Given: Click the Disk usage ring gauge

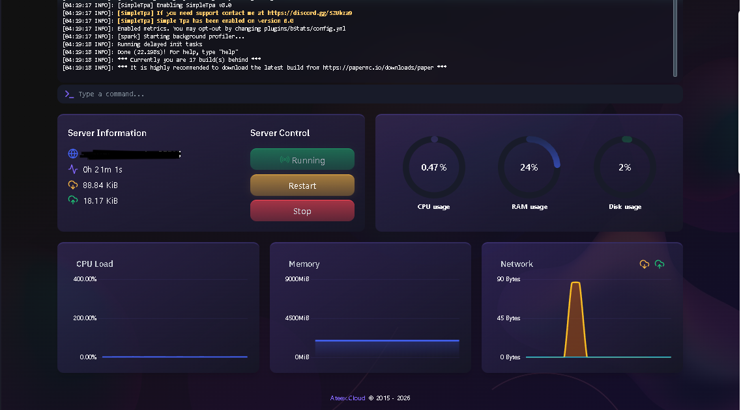Looking at the screenshot, I should point(624,167).
